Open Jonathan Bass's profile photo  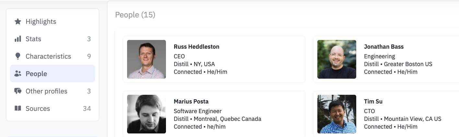[x=337, y=59]
